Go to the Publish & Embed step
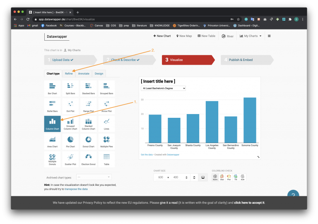The height and width of the screenshot is (224, 318). click(x=241, y=60)
